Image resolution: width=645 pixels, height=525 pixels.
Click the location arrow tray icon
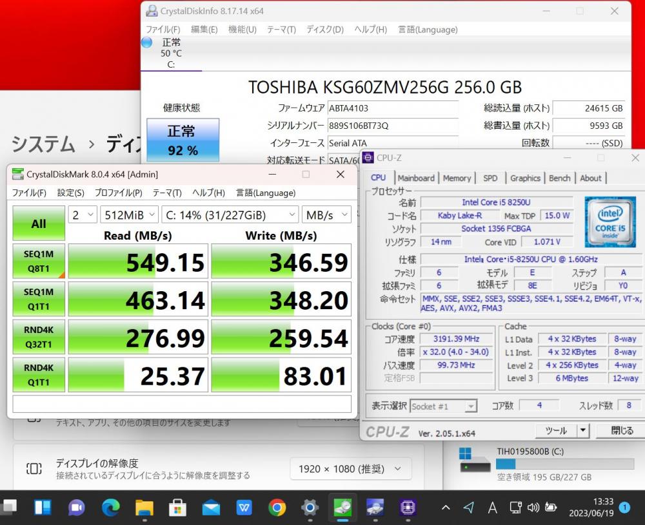[468, 508]
